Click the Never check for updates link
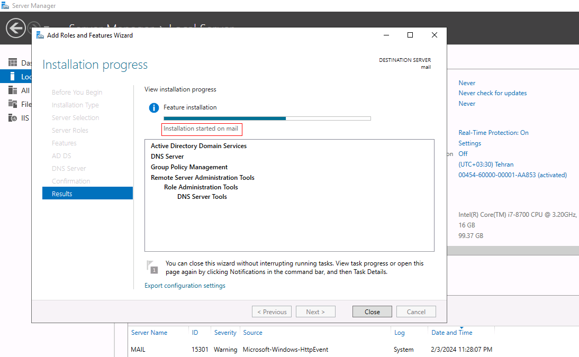The height and width of the screenshot is (357, 579). [x=493, y=93]
